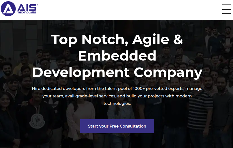The image size is (233, 148).
Task: Click the word "Embedded" in the headline
Action: coord(117,56)
